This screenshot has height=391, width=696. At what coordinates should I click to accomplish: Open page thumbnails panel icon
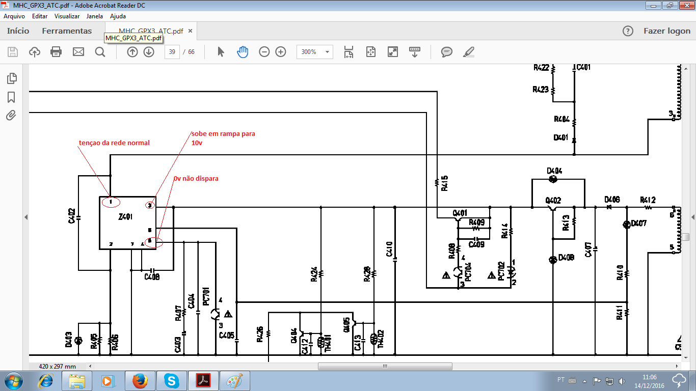click(11, 78)
